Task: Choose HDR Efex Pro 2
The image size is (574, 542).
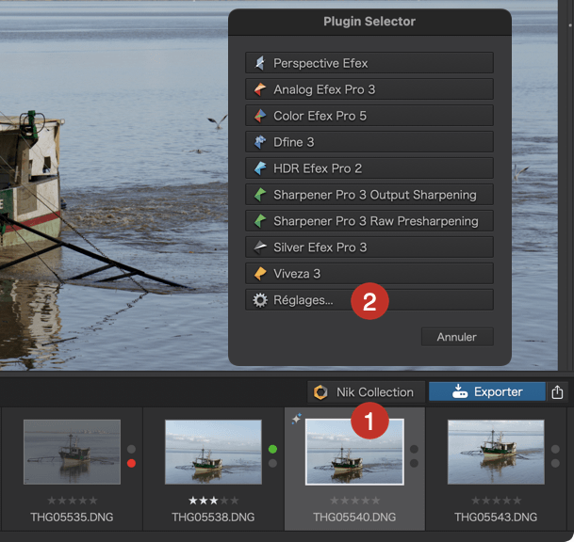Action: (x=369, y=168)
